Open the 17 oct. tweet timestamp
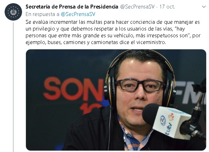Viewport: 209px width, 152px height. click(167, 7)
